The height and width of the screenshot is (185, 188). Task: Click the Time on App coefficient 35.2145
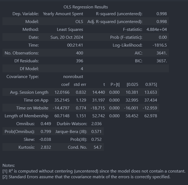tap(62, 100)
